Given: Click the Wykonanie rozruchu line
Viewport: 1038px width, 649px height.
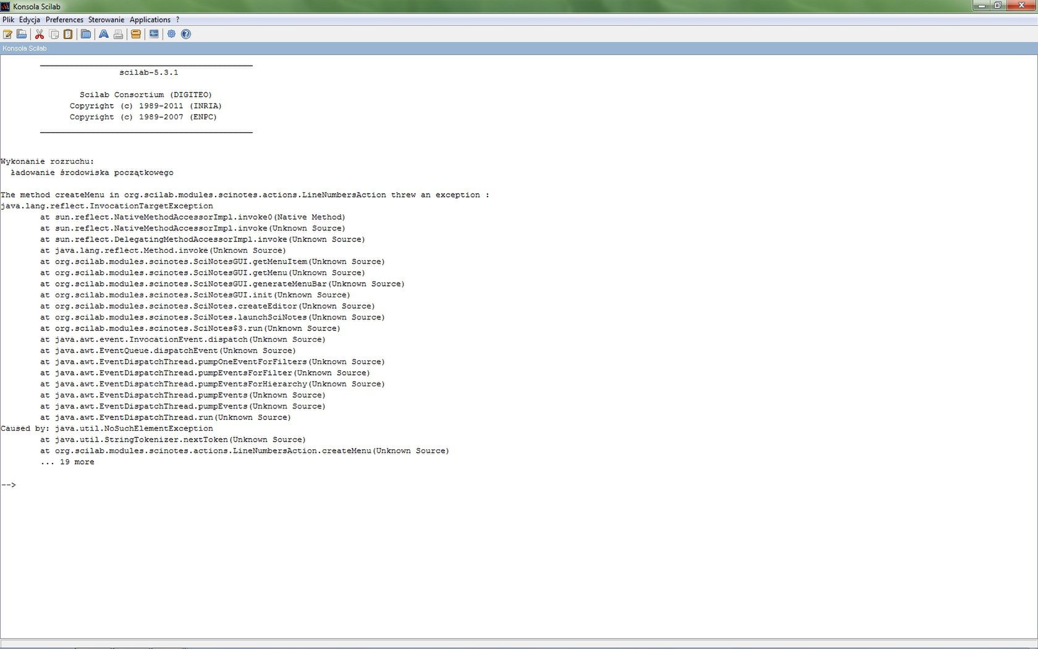Looking at the screenshot, I should coord(48,161).
